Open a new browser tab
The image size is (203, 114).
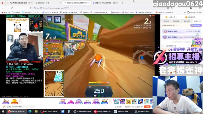coord(122,3)
